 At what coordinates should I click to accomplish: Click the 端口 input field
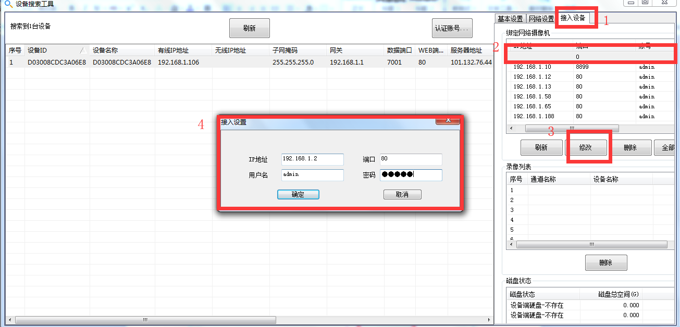tap(411, 159)
